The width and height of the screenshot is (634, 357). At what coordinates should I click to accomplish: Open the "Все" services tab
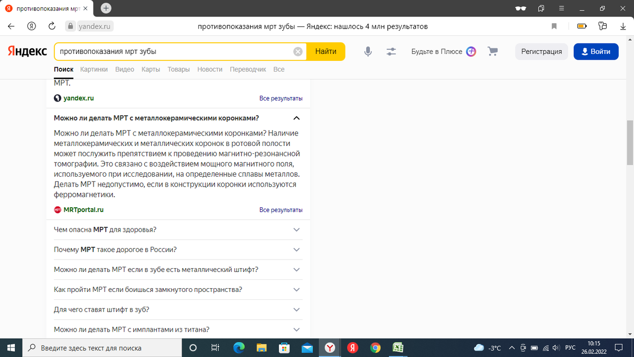click(279, 69)
